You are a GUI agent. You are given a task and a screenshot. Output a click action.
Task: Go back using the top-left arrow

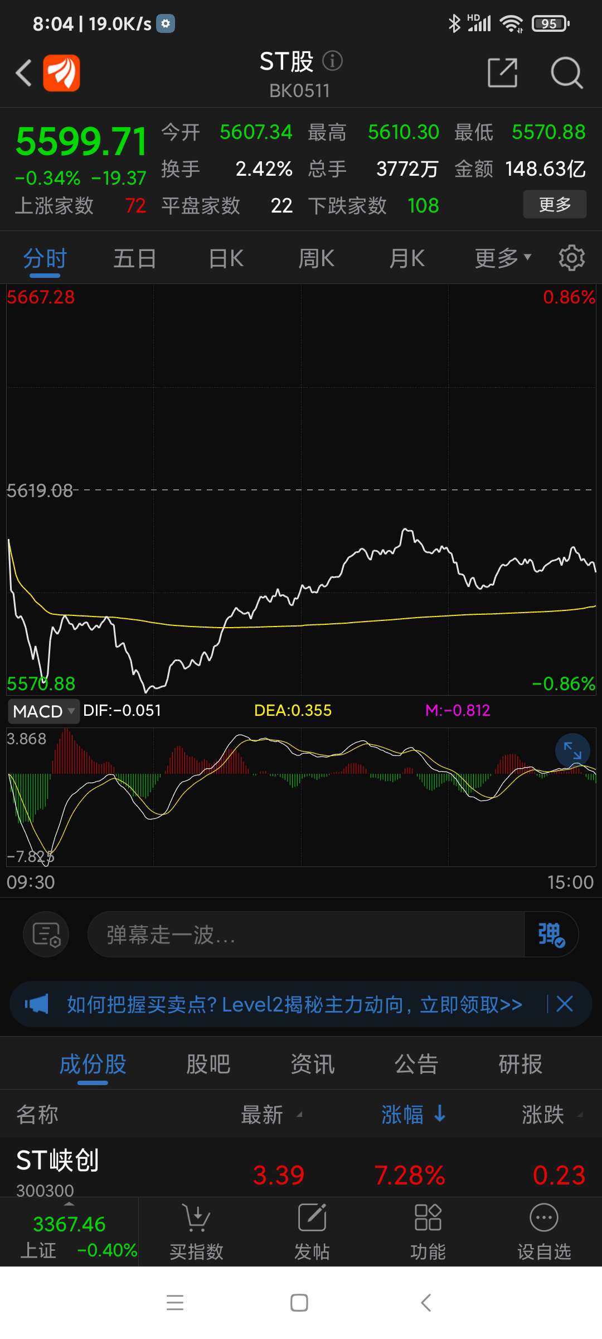point(23,73)
